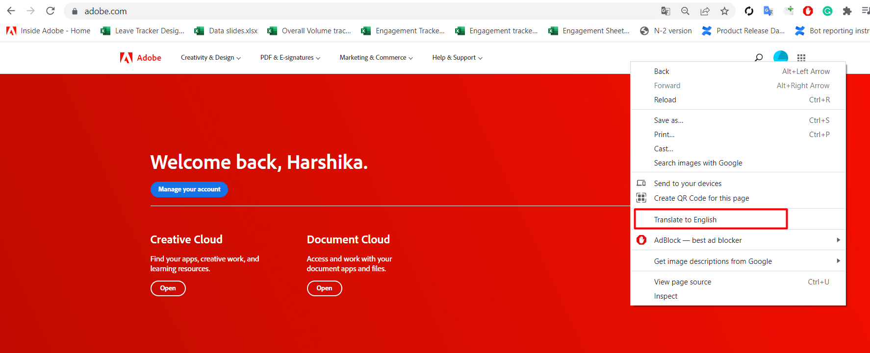870x353 pixels.
Task: Choose Save as... in the context menu
Action: [738, 120]
